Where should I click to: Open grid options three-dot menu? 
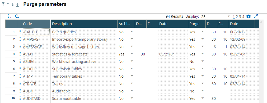click(8, 16)
